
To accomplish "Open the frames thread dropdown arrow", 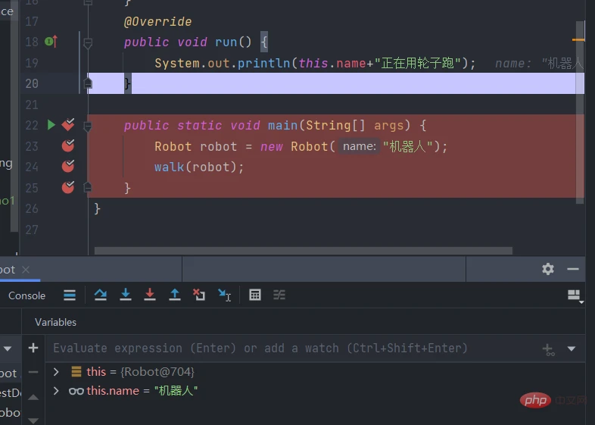I will pos(8,348).
